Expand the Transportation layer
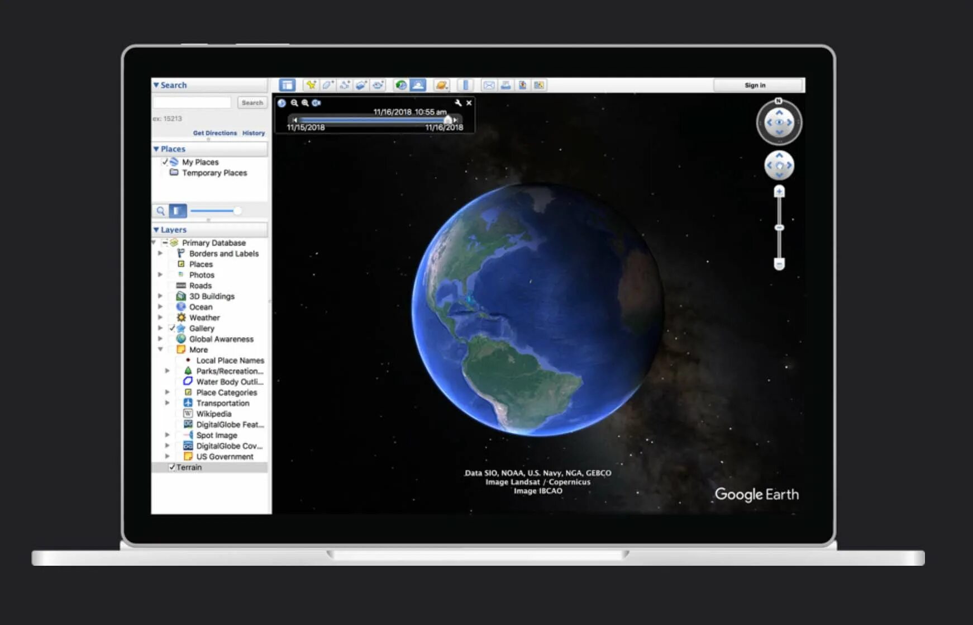Screen dimensions: 973x625 tap(167, 403)
